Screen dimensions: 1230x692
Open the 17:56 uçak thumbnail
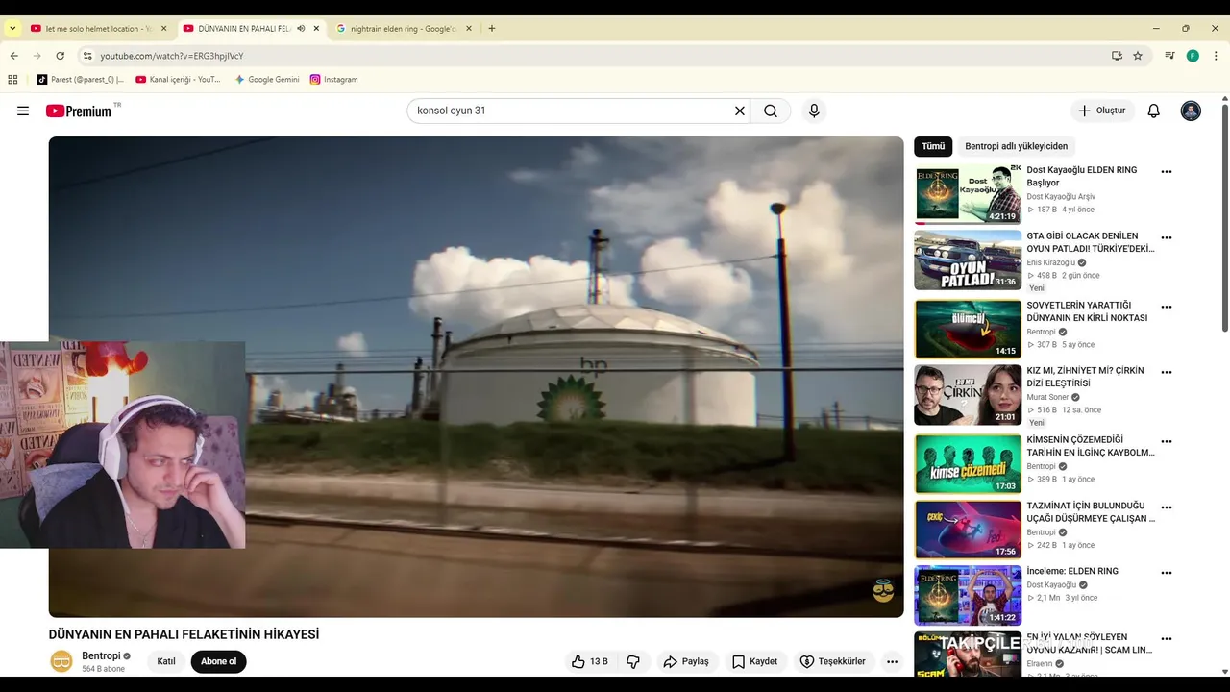[x=968, y=529]
